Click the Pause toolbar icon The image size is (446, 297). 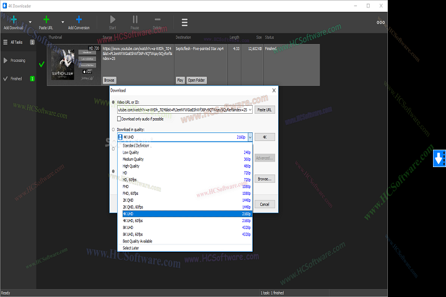point(135,19)
